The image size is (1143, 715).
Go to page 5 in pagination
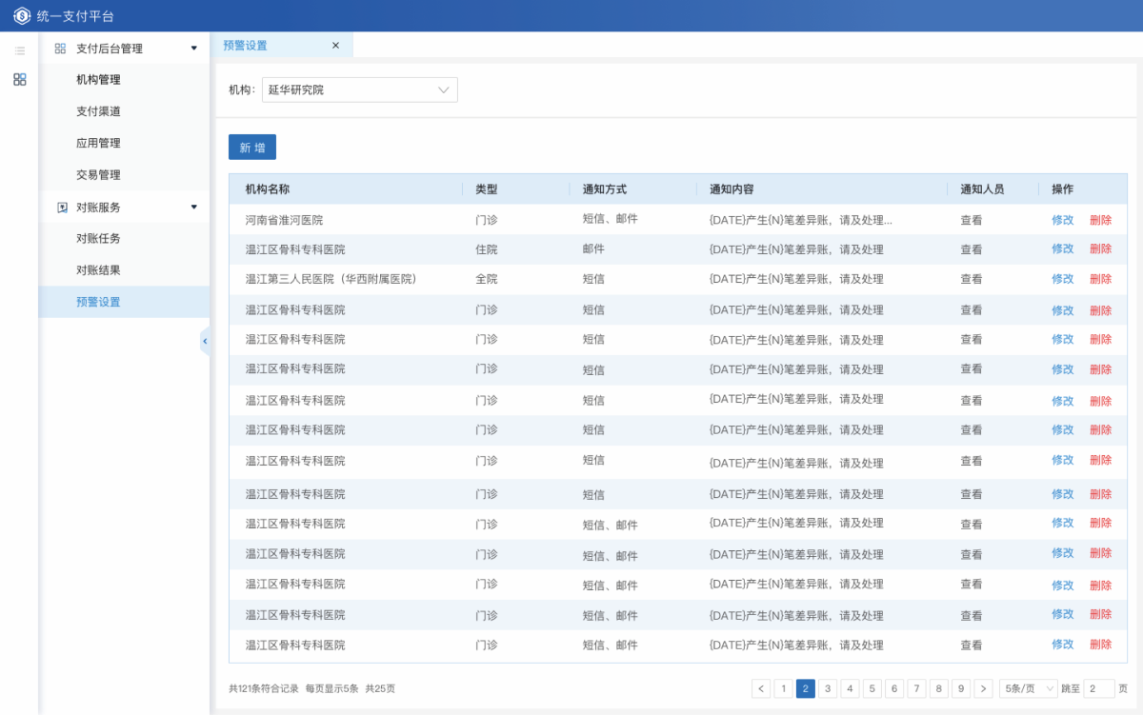coord(872,688)
